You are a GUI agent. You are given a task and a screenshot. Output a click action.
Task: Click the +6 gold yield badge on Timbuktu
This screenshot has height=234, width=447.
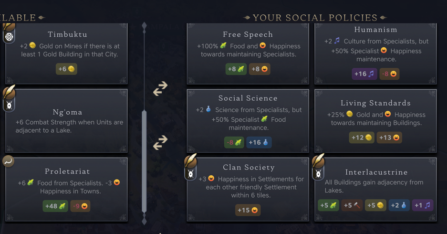tap(66, 69)
